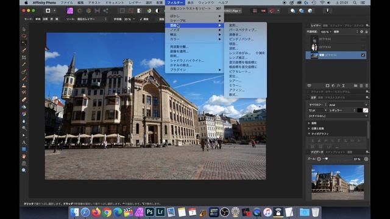Select the blue rectangle shape tool

[24, 149]
